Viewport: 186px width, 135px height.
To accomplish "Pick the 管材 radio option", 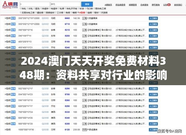I will [93, 13].
